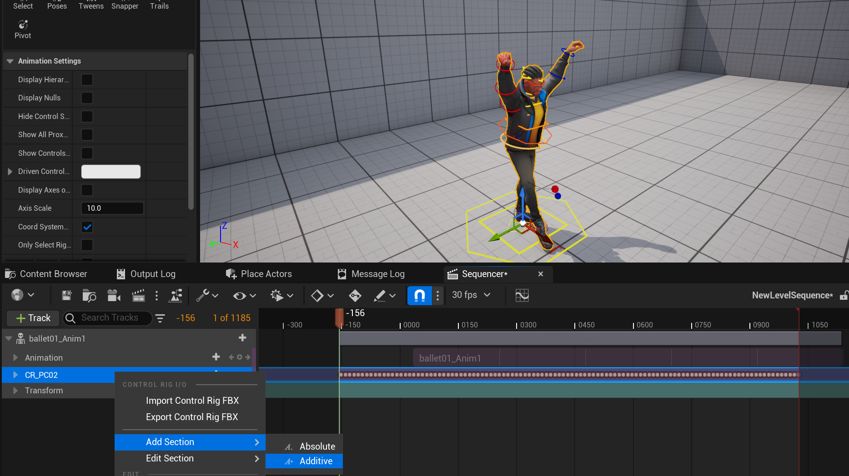Choose Additive from the Add Section submenu

[316, 461]
